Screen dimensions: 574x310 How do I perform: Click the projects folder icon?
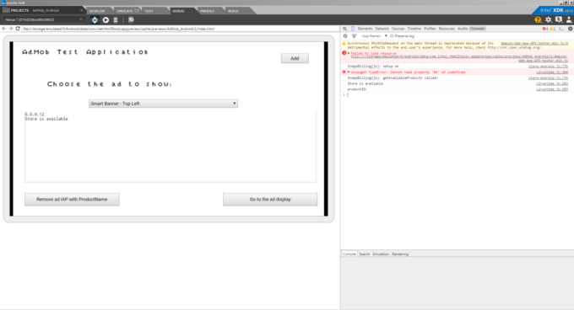[6, 10]
